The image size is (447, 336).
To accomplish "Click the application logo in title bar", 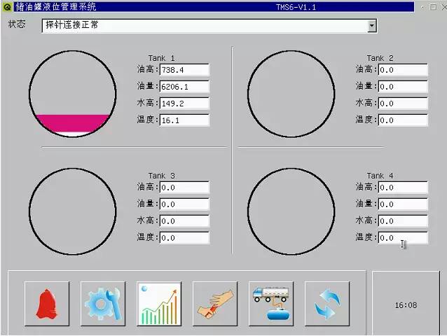I will 7,7.
